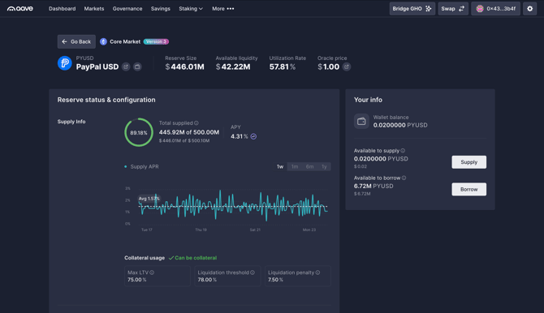Viewport: 544px width, 313px height.
Task: Click the Swap arrows icon
Action: [461, 9]
